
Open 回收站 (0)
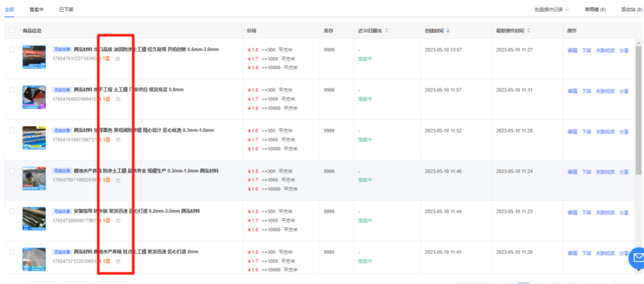click(x=632, y=10)
